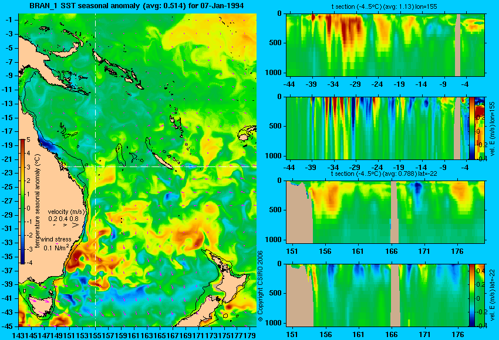Click the '0.2 0.4 0.8' velocity scale values
This screenshot has height=340, width=499.
(63, 219)
